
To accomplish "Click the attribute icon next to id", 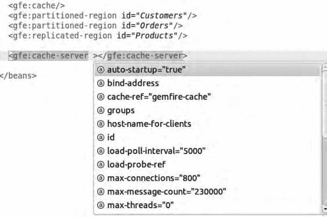I will [101, 137].
